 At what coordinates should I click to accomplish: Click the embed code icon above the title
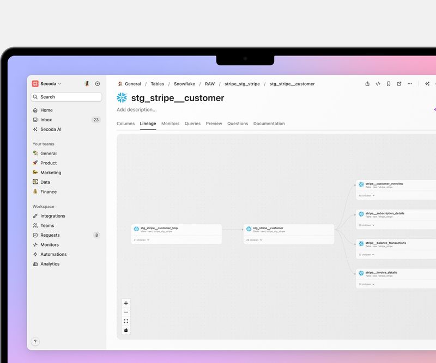[x=377, y=84]
